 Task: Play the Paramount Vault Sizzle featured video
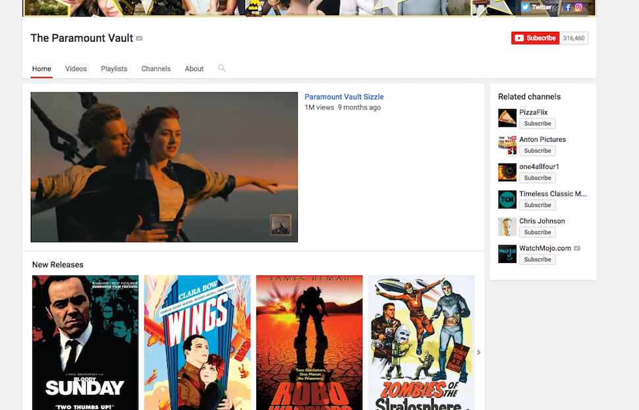click(164, 167)
